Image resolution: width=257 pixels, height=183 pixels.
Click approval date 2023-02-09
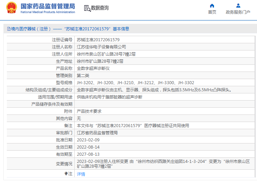click(x=88, y=140)
